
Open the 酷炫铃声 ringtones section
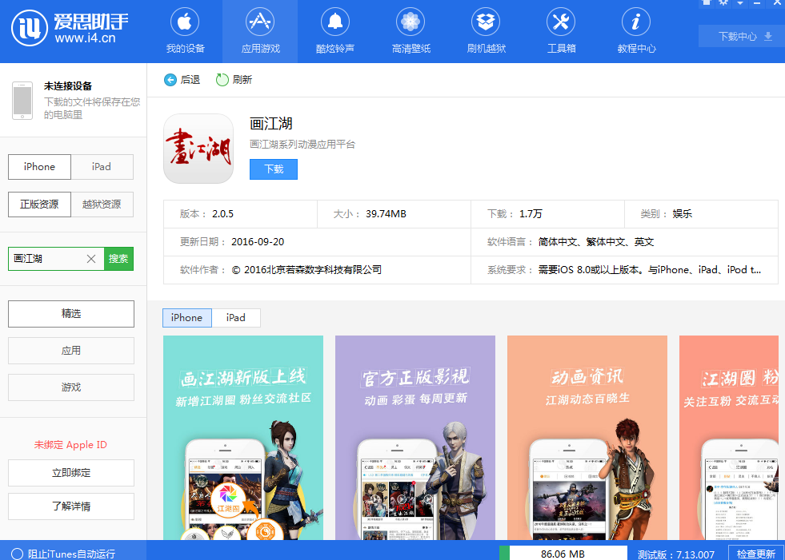click(335, 31)
